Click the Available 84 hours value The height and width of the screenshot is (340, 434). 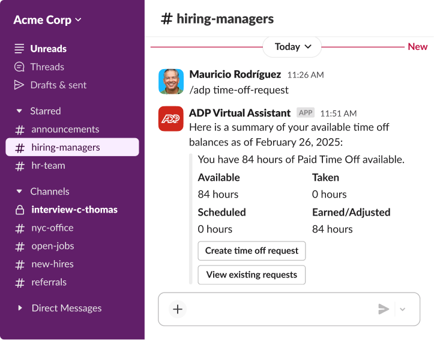pyautogui.click(x=218, y=194)
